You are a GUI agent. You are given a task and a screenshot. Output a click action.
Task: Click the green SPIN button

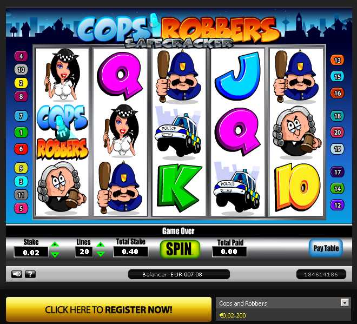pyautogui.click(x=180, y=249)
